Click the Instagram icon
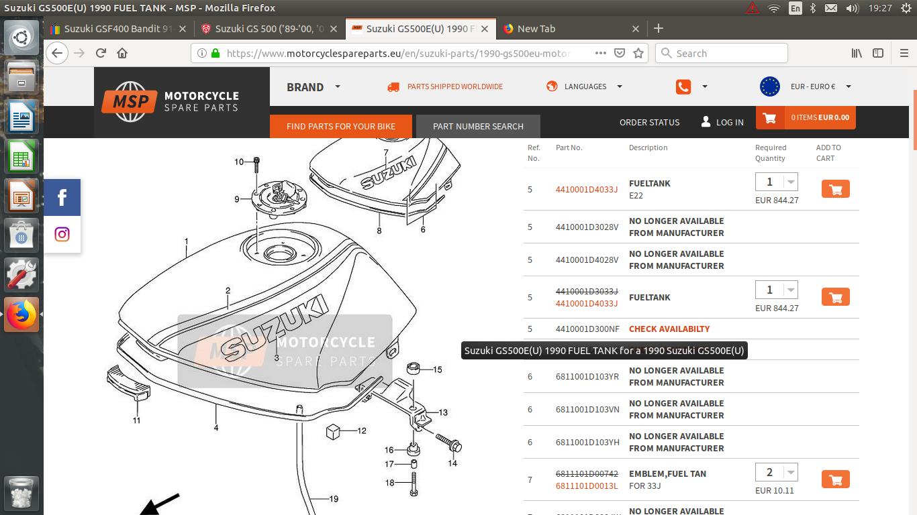Viewport: 917px width, 515px height. pyautogui.click(x=62, y=234)
